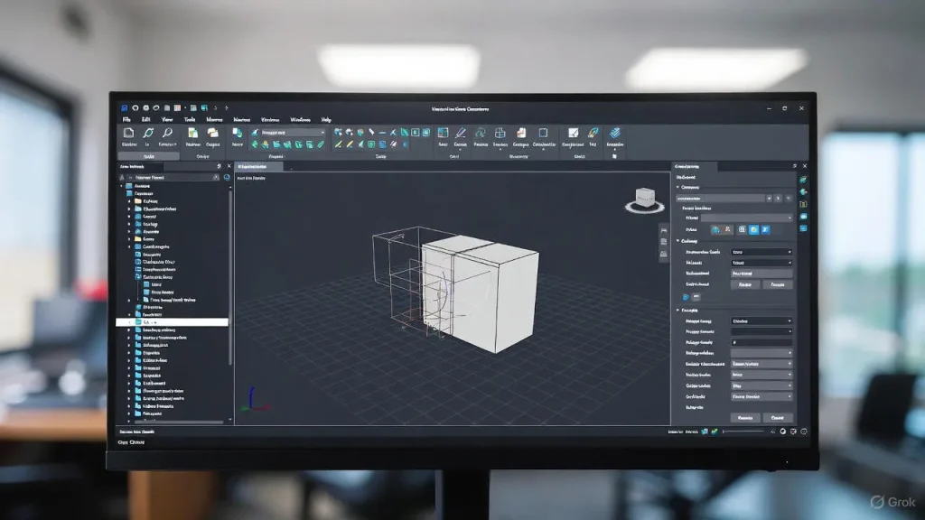Image resolution: width=925 pixels, height=520 pixels.
Task: Click the blue monitor icon in right sidebar strip
Action: pyautogui.click(x=803, y=228)
